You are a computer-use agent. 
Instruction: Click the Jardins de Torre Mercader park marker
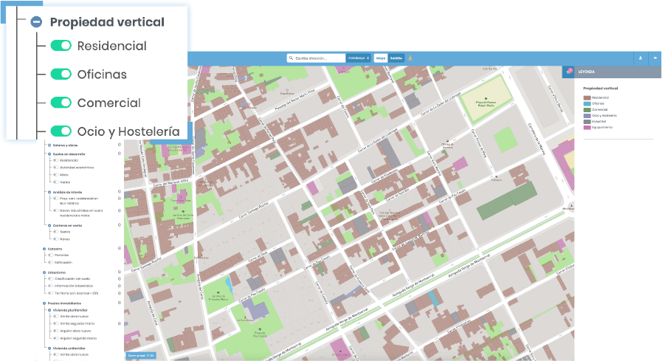183,212
